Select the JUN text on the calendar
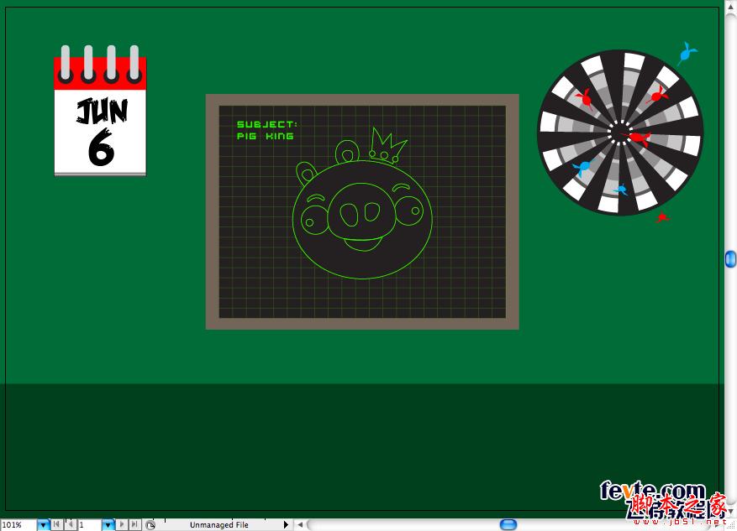 pyautogui.click(x=102, y=111)
